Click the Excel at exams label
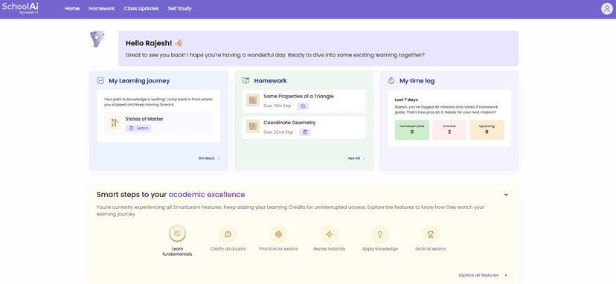 point(431,249)
